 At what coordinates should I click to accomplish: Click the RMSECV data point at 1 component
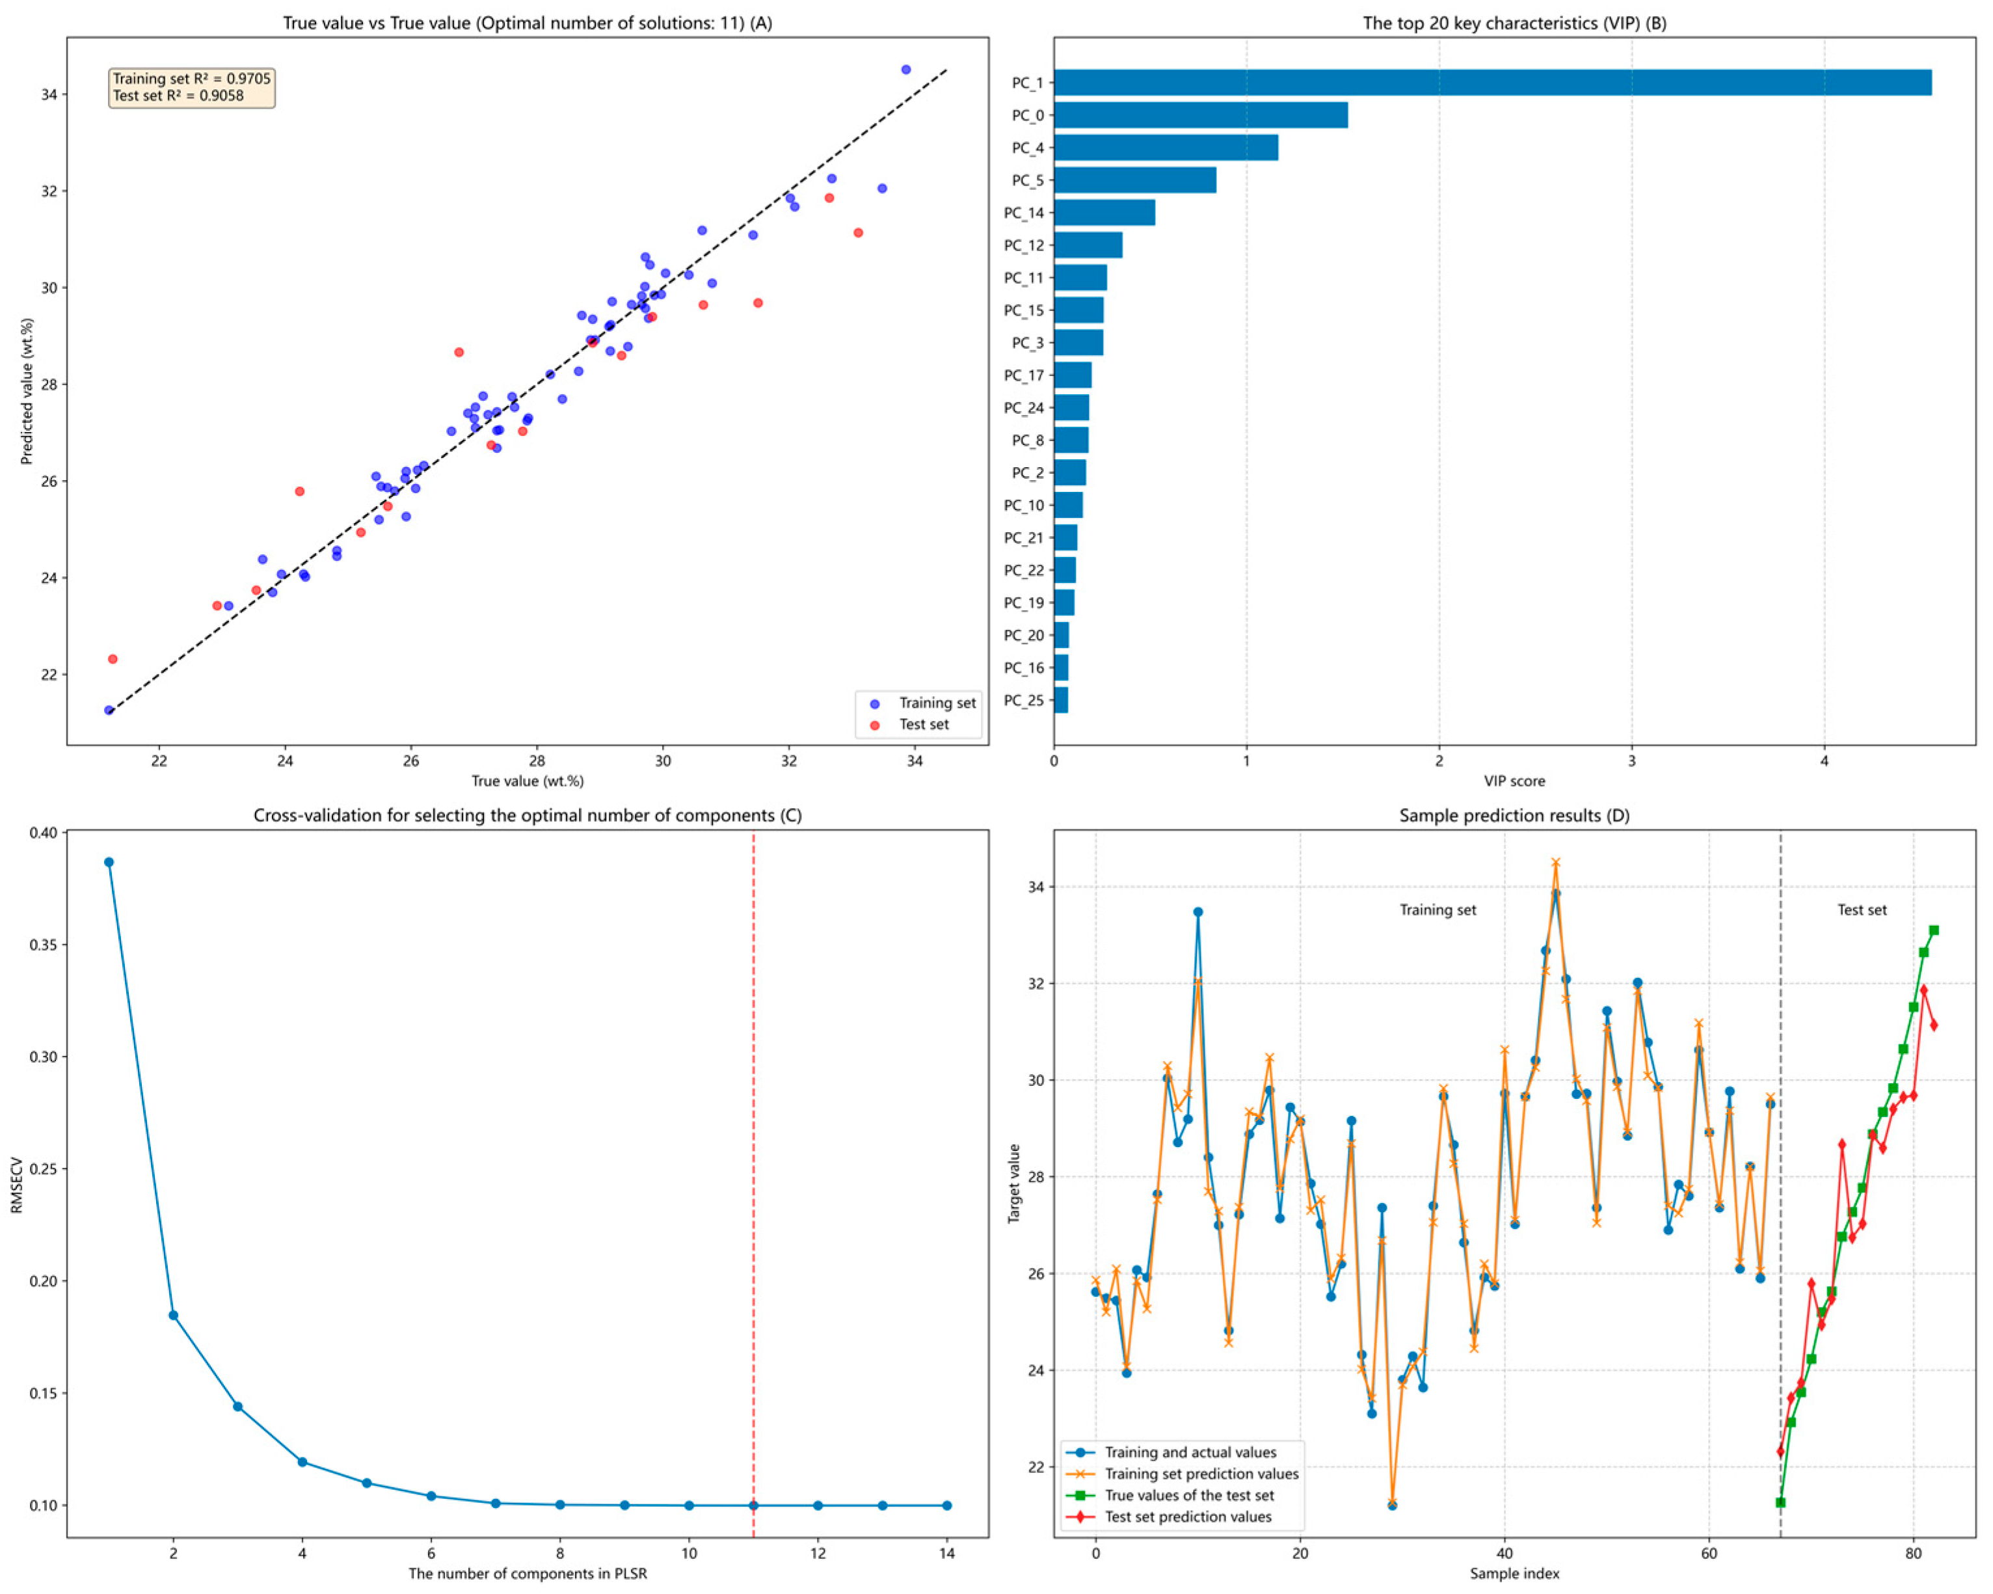coord(109,861)
